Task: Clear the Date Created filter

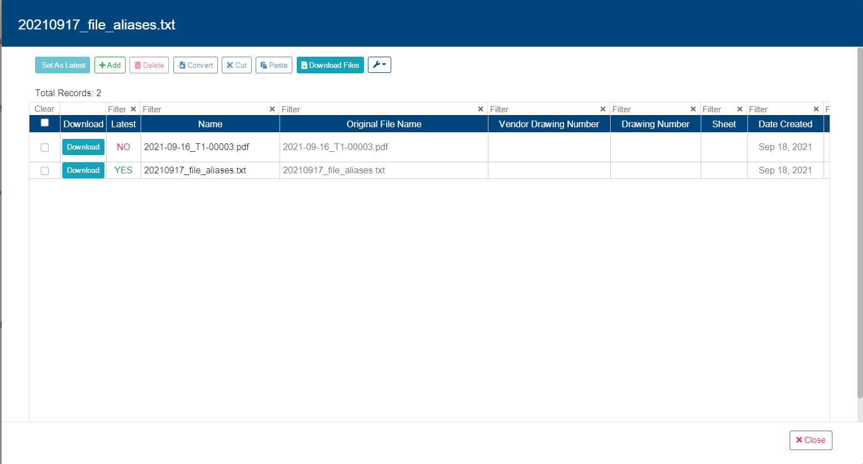Action: coord(816,109)
